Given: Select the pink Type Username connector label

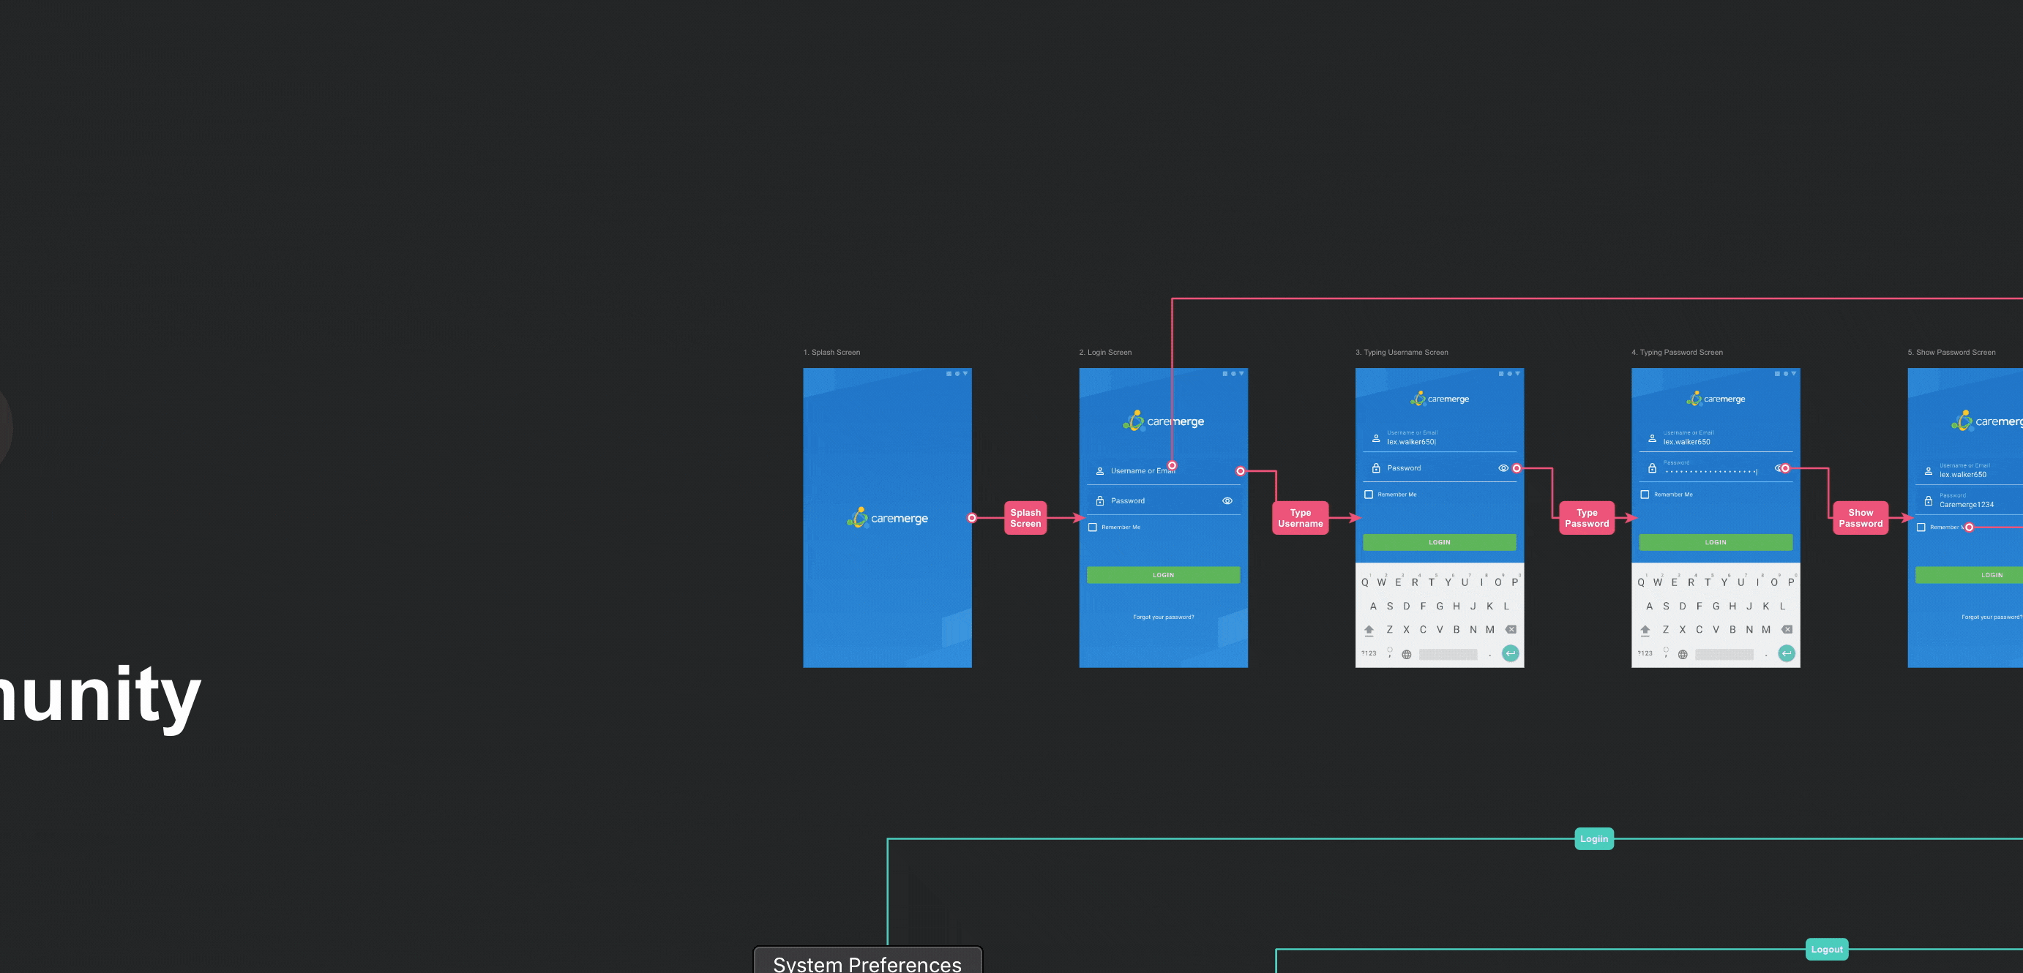Looking at the screenshot, I should pos(1301,518).
